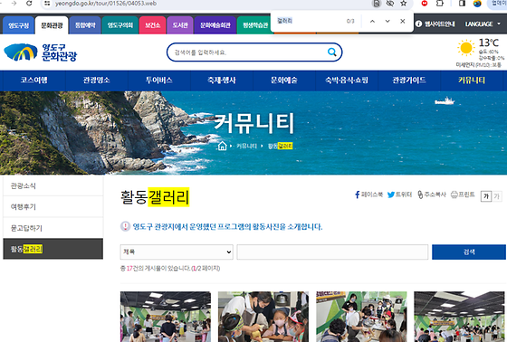Image resolution: width=507 pixels, height=342 pixels.
Task: Close the find-in-page bar
Action: point(403,22)
